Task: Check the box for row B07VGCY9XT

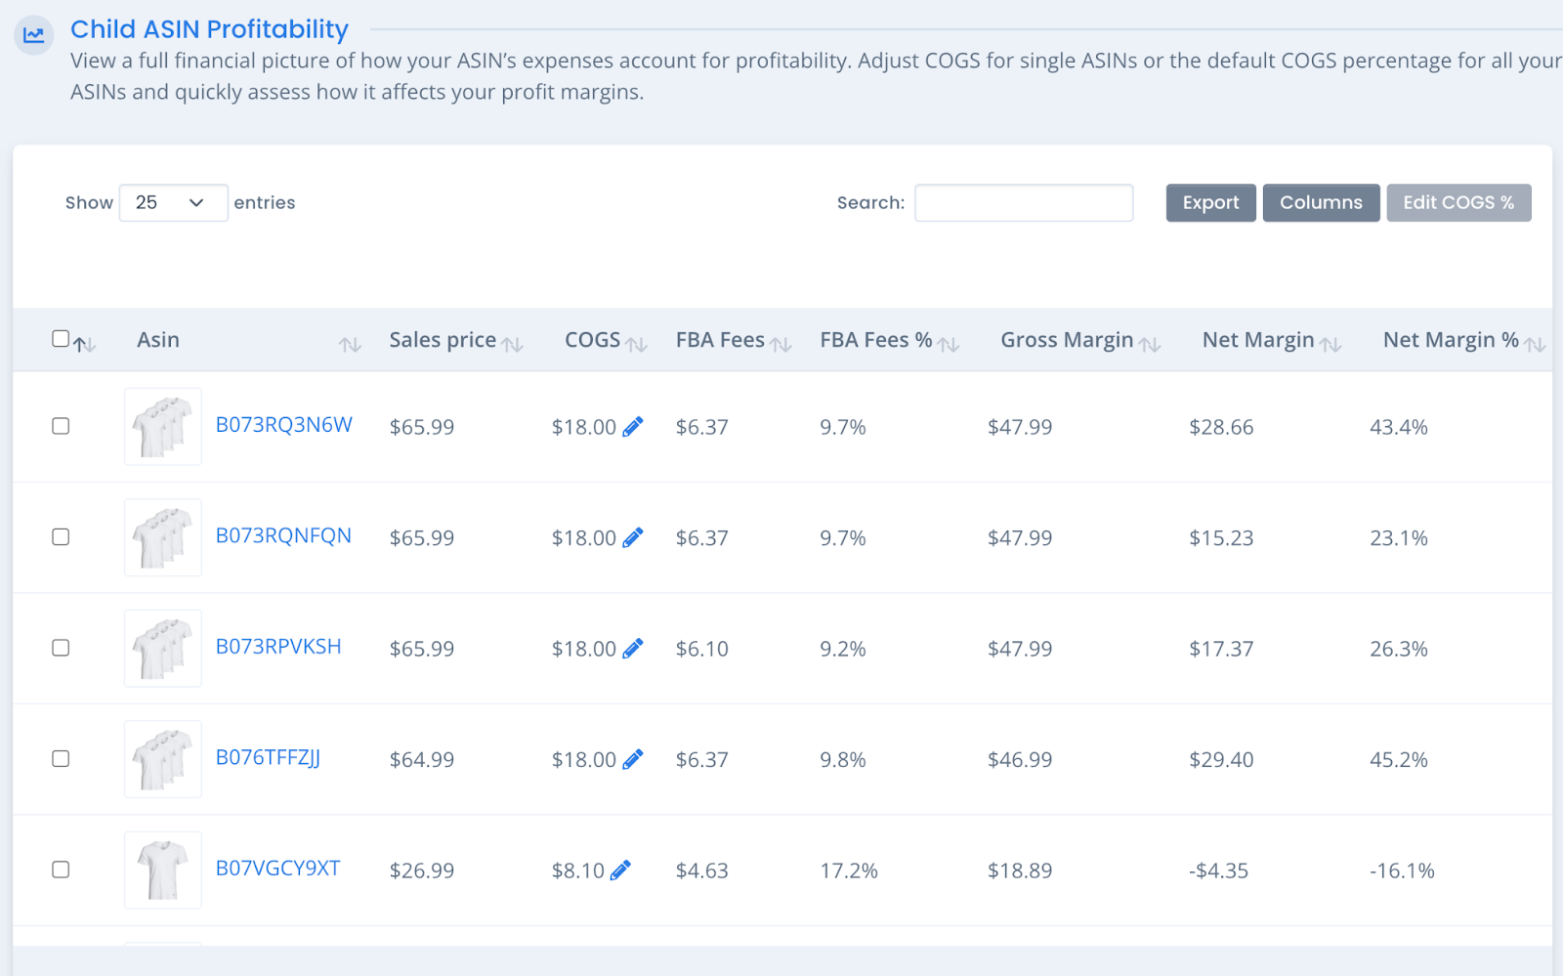Action: pyautogui.click(x=61, y=870)
